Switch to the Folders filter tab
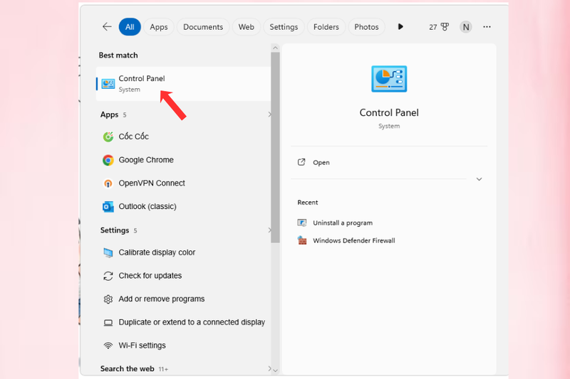 click(326, 27)
